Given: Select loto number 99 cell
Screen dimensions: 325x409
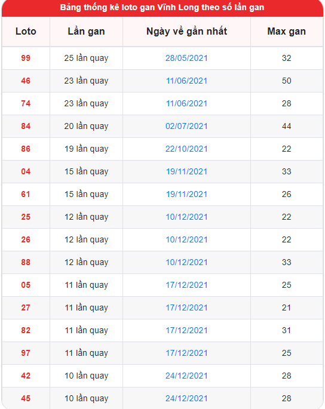Looking at the screenshot, I should pyautogui.click(x=26, y=58).
